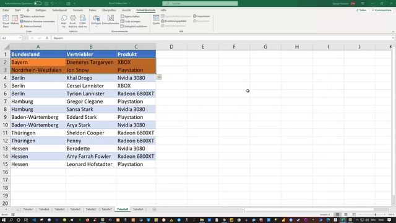This screenshot has width=396, height=223.
Task: Click the Suchen search box
Action: click(x=200, y=3)
